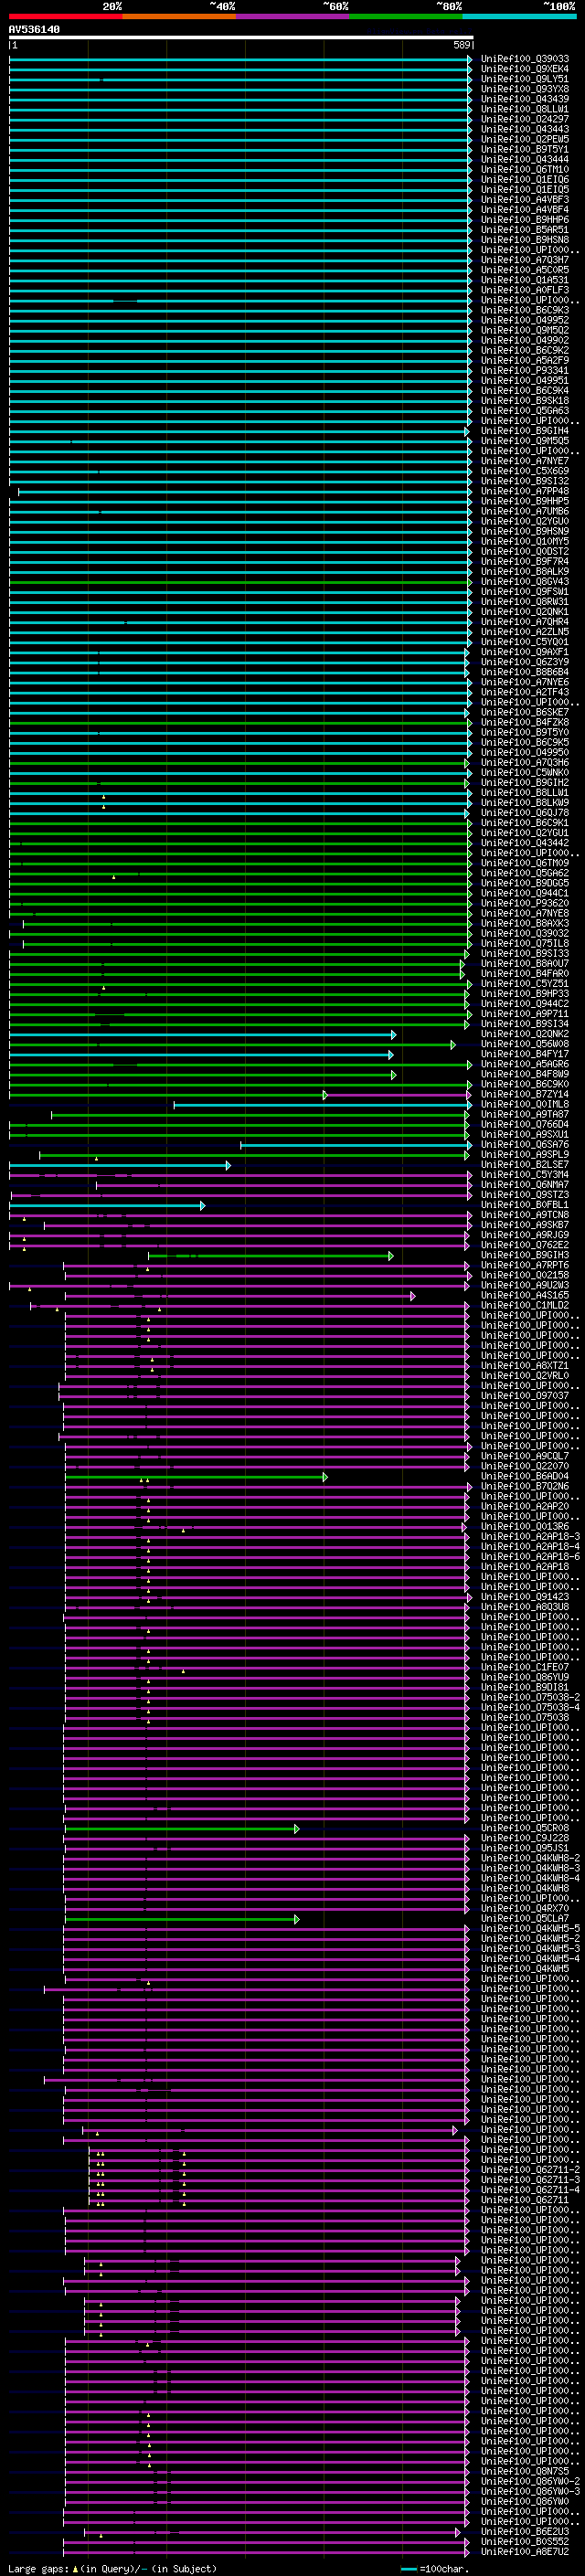Click the cyan alignment bar for UniRef100_Q6SA76

coord(356,1145)
